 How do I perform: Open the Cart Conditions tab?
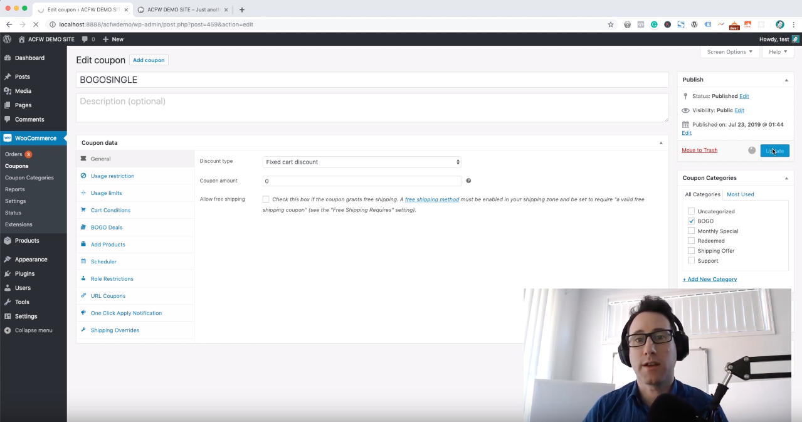pos(110,210)
